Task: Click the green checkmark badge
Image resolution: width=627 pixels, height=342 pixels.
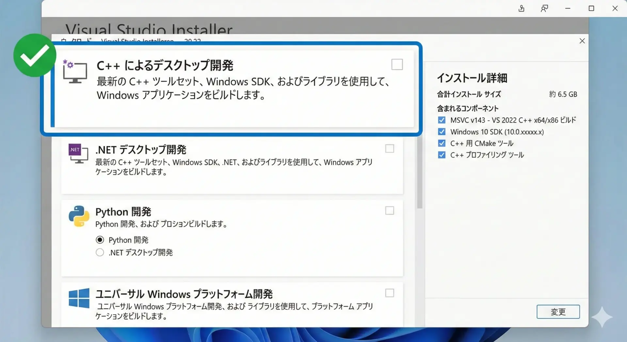Action: pos(35,55)
